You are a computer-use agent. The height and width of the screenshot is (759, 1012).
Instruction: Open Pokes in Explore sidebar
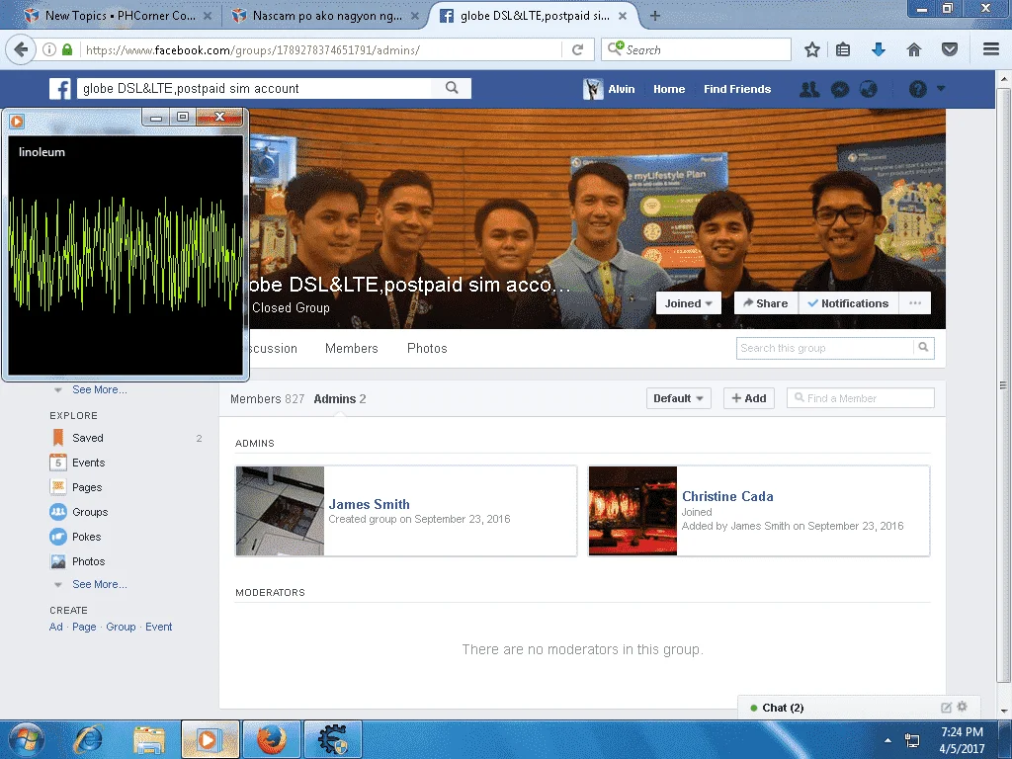coord(87,537)
